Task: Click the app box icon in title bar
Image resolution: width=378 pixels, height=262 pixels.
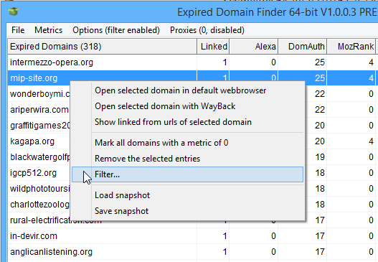Action: click(14, 11)
